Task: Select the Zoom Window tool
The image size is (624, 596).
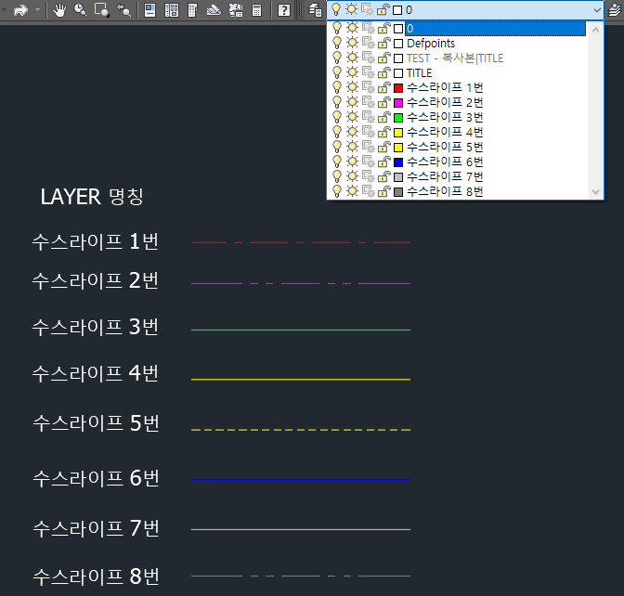Action: tap(102, 10)
